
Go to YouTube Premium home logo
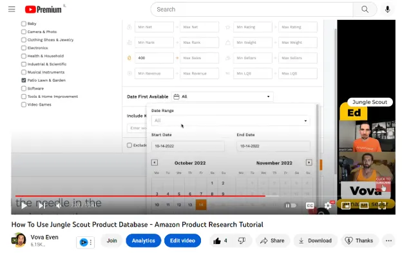point(43,10)
